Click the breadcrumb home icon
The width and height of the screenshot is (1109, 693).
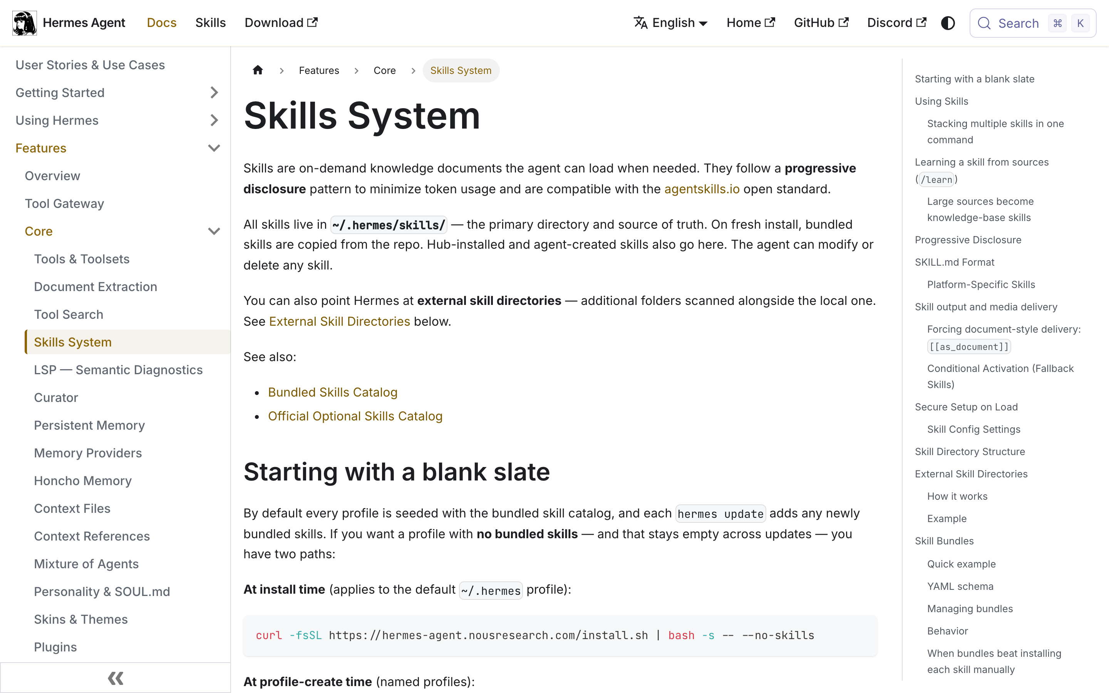(258, 70)
